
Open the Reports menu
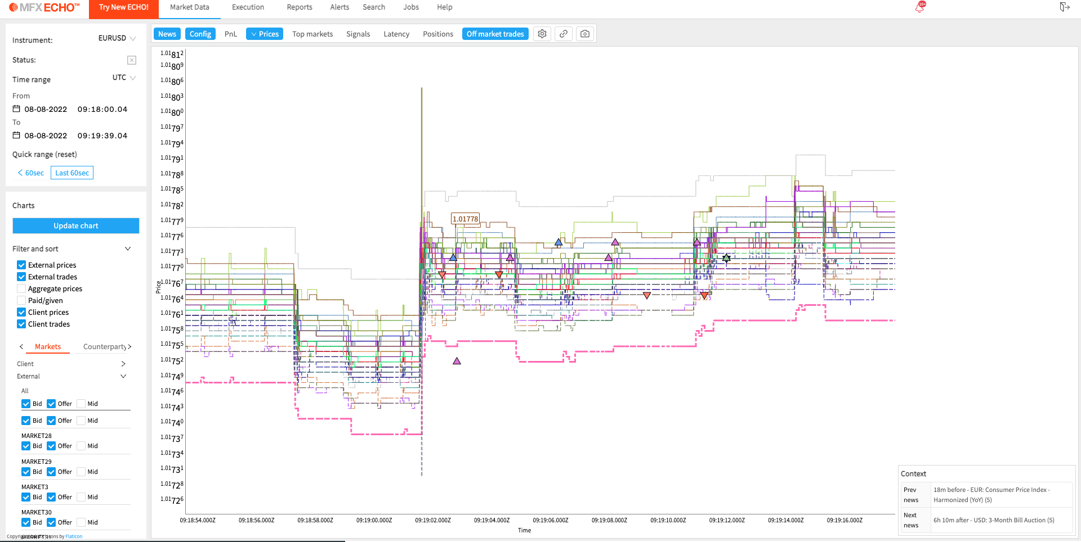coord(300,7)
